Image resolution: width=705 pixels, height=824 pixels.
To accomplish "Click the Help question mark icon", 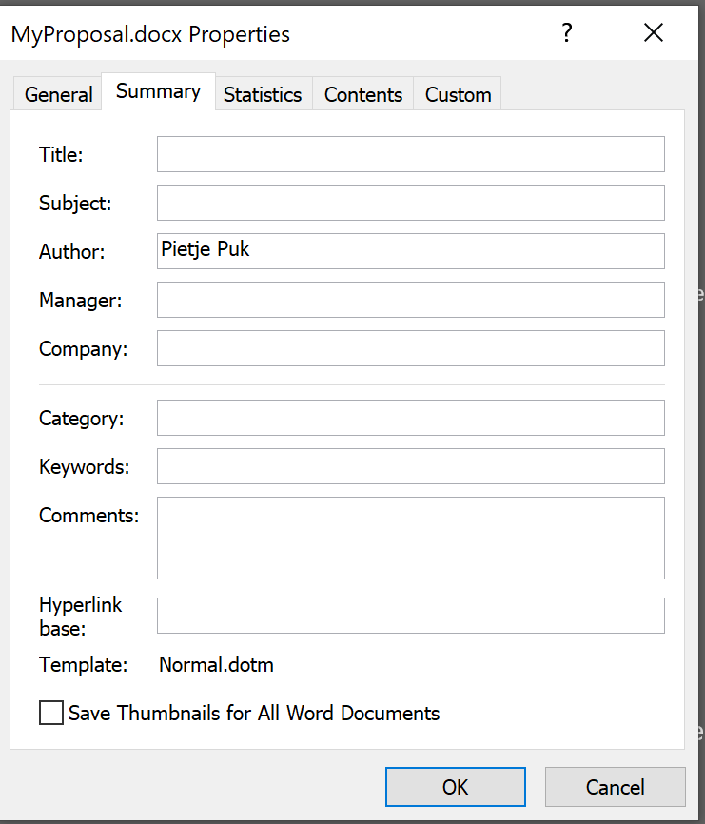I will 566,33.
